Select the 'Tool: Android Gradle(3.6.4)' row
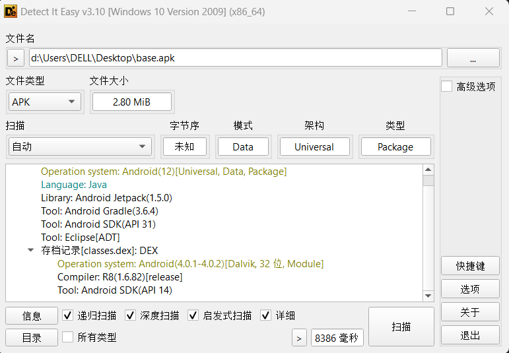 tap(100, 211)
